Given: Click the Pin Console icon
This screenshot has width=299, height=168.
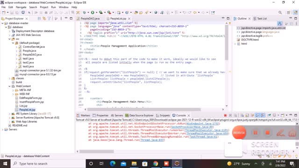Looking at the screenshot, I should (x=269, y=115).
